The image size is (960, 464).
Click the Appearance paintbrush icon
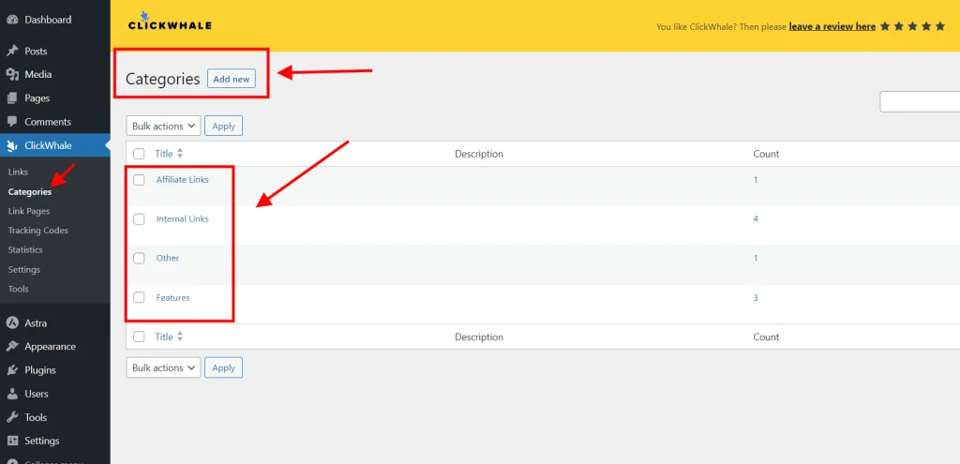coord(12,347)
